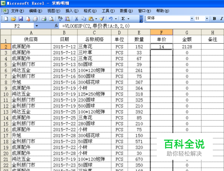Click the fill handle of cell F2
The image size is (224, 171).
173,50
